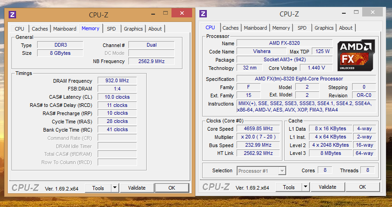Click the Cycle Time 28 clocks value

coord(117,121)
